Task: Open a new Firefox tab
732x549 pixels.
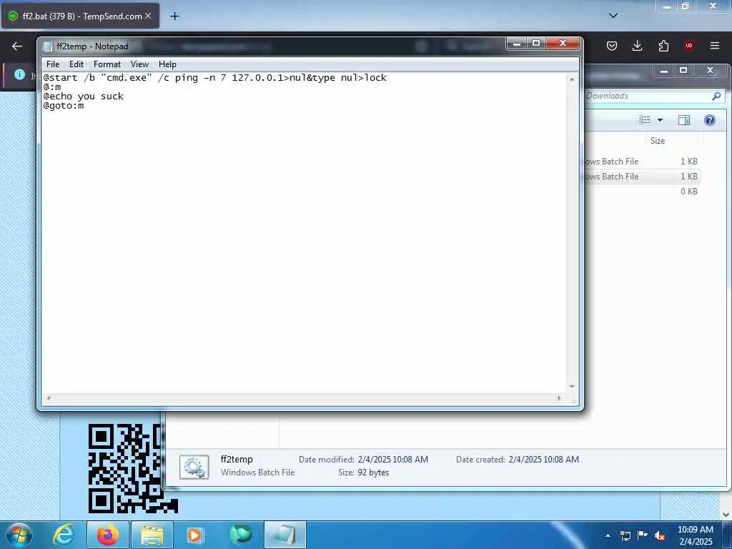Action: click(x=174, y=16)
